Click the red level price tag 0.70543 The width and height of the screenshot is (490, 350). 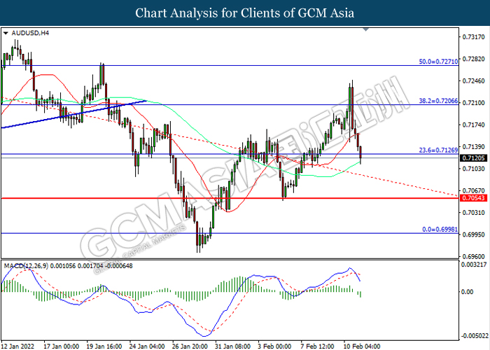(x=473, y=198)
